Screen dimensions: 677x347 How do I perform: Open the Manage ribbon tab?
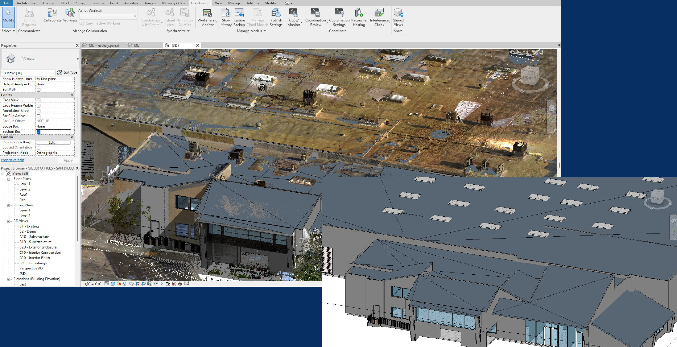[x=234, y=3]
